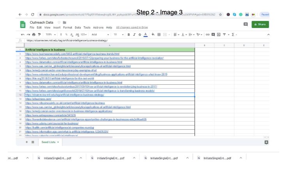The width and height of the screenshot is (301, 169).
Task: Open horizontal align dropdown
Action: pyautogui.click(x=176, y=35)
